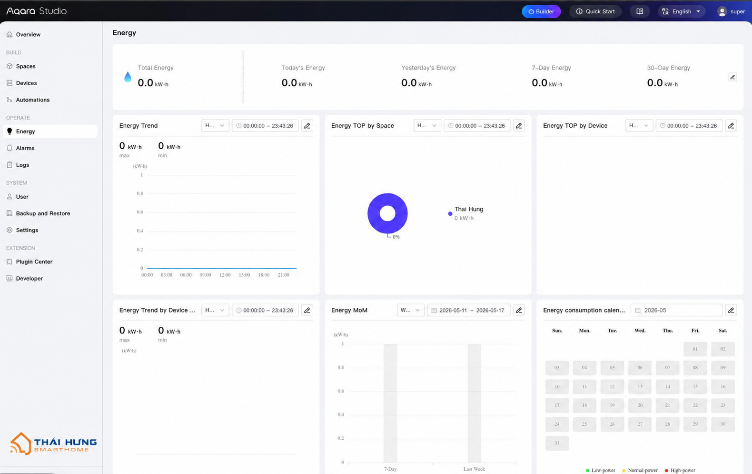Image resolution: width=752 pixels, height=474 pixels.
Task: Open User in the sidebar
Action: coord(50,197)
